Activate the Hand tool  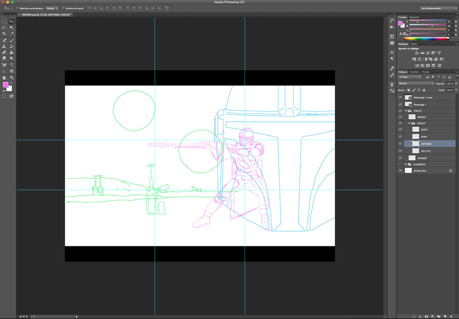(4, 78)
